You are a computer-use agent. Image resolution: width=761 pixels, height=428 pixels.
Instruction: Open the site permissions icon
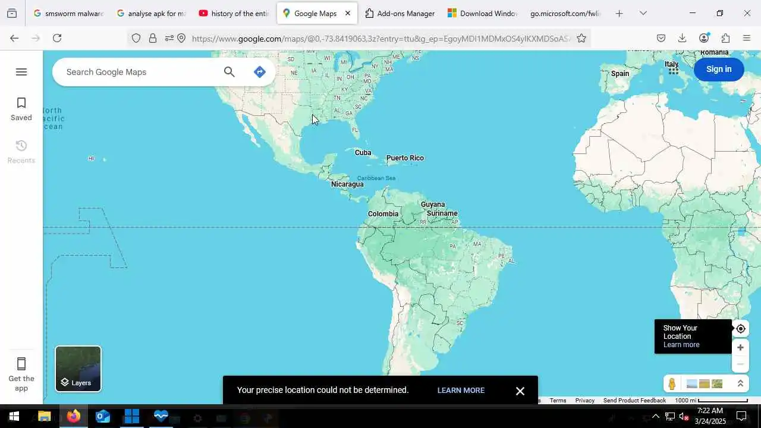pos(169,38)
